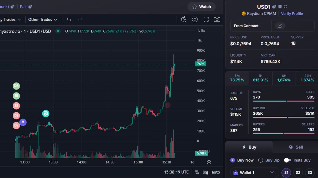Click the search icon beside USD1
Image resolution: width=318 pixels, height=178 pixels.
coord(286,7)
